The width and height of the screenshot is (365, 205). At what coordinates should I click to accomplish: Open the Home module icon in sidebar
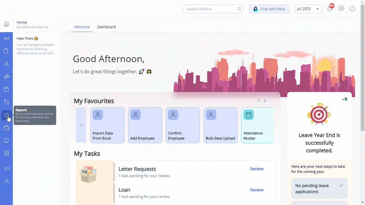tap(6, 24)
